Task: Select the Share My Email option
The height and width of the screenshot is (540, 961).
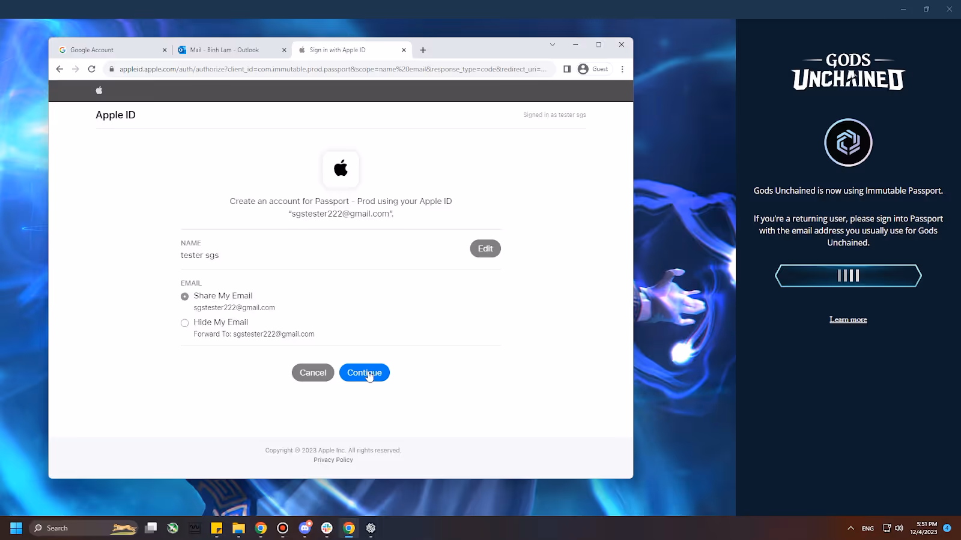Action: pyautogui.click(x=185, y=296)
